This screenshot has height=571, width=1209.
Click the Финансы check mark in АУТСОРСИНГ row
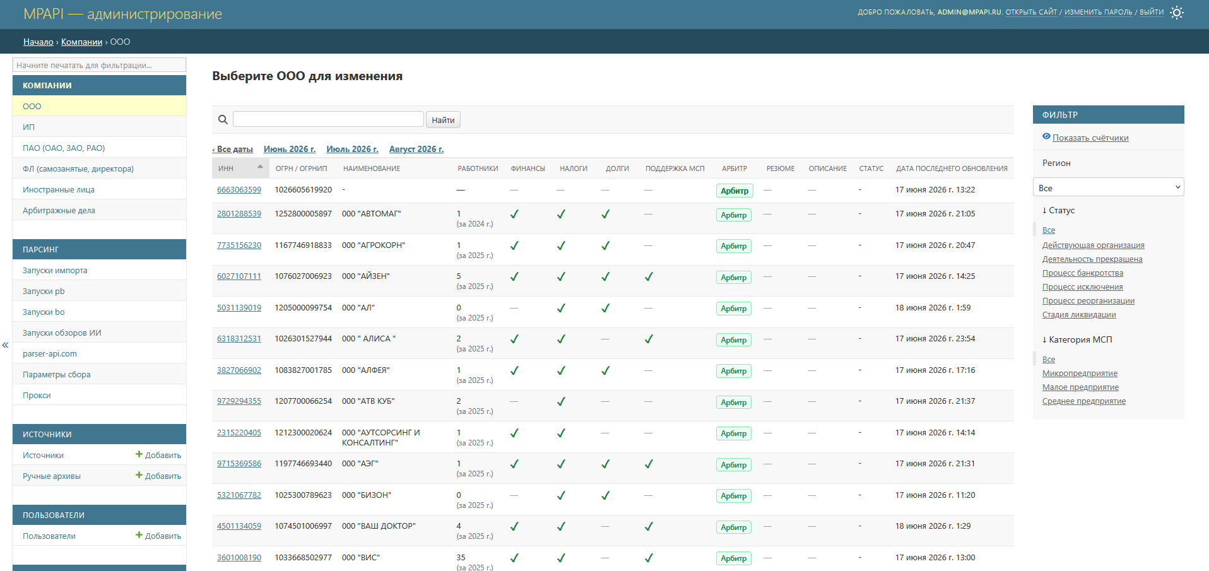pos(514,433)
